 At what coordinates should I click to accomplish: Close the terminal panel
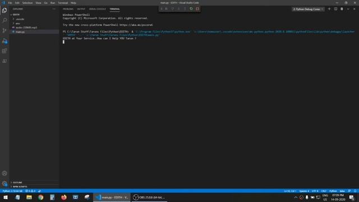(x=354, y=9)
